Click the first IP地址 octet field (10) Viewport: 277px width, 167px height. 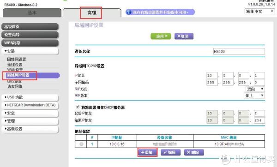tap(212, 75)
